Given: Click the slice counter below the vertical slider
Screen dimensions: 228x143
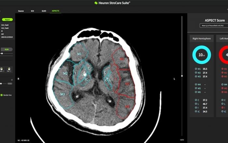Looking at the screenshot, I should [182, 140].
